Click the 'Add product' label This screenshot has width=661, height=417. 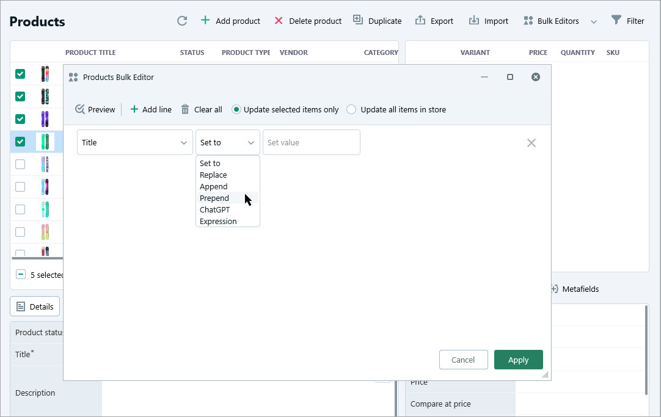point(238,21)
